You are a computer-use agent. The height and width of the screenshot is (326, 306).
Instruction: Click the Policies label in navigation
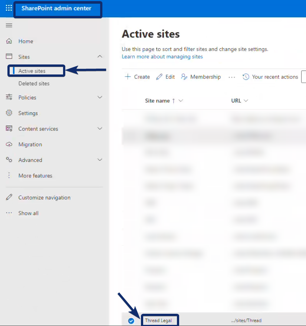(27, 97)
